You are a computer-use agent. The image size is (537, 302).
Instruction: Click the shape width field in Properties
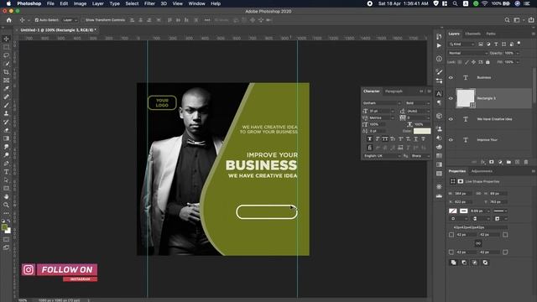462,194
